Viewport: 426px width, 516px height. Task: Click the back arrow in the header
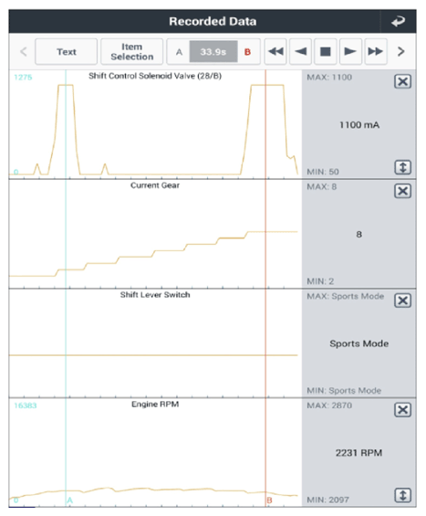(x=398, y=21)
